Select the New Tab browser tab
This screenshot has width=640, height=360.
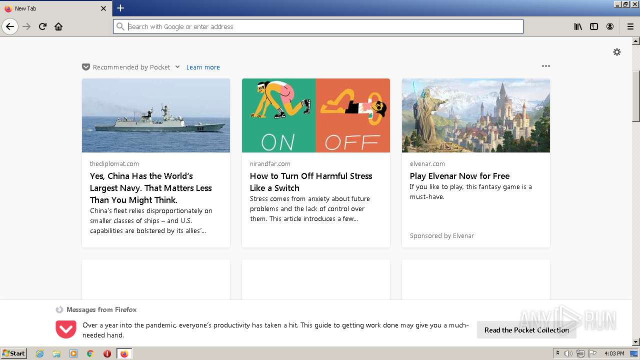(x=56, y=8)
